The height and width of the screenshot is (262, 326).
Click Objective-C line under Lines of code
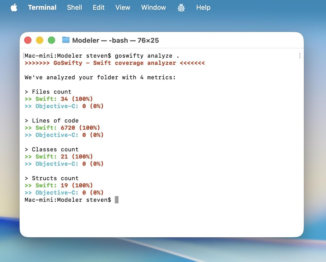64,135
